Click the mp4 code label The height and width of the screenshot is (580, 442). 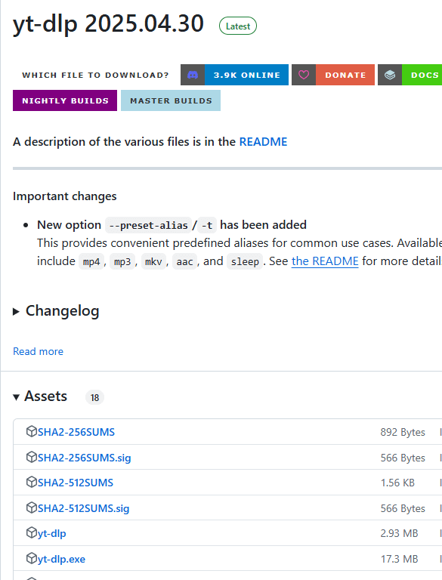(91, 261)
